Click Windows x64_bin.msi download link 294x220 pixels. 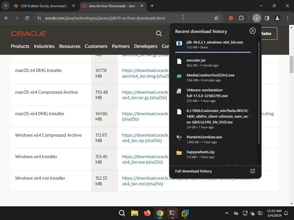coord(134,184)
